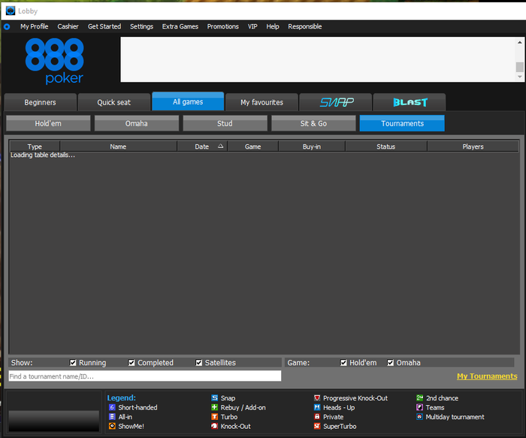Click the Heads-Up legend icon

coord(317,407)
